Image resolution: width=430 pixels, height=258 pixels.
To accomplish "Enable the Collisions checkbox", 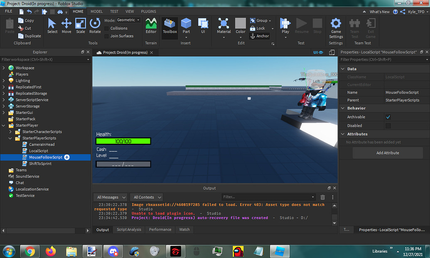I will pos(107,29).
